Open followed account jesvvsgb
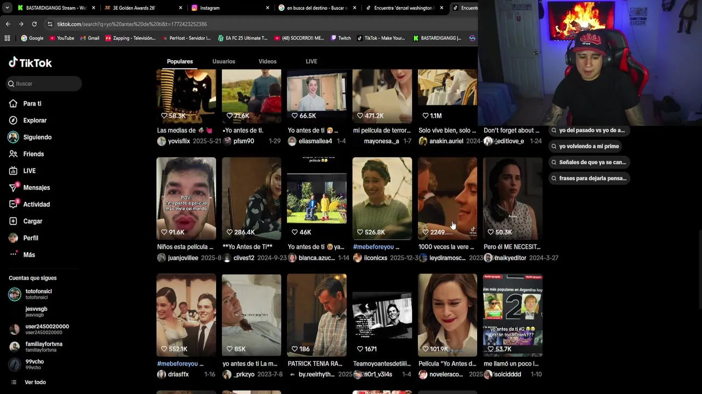Viewport: 702px width, 394px height. pyautogui.click(x=36, y=311)
